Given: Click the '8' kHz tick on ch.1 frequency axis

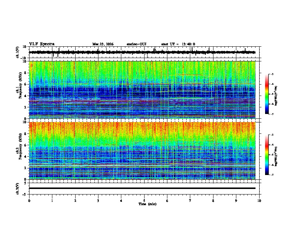Looking at the screenshot, I should tap(25, 73).
